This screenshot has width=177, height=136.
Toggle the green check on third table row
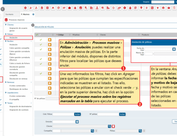point(41,49)
